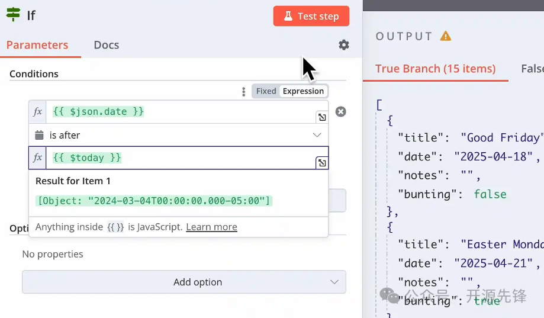The image size is (544, 318).
Task: Expand the $today expression editor icon
Action: [x=322, y=163]
